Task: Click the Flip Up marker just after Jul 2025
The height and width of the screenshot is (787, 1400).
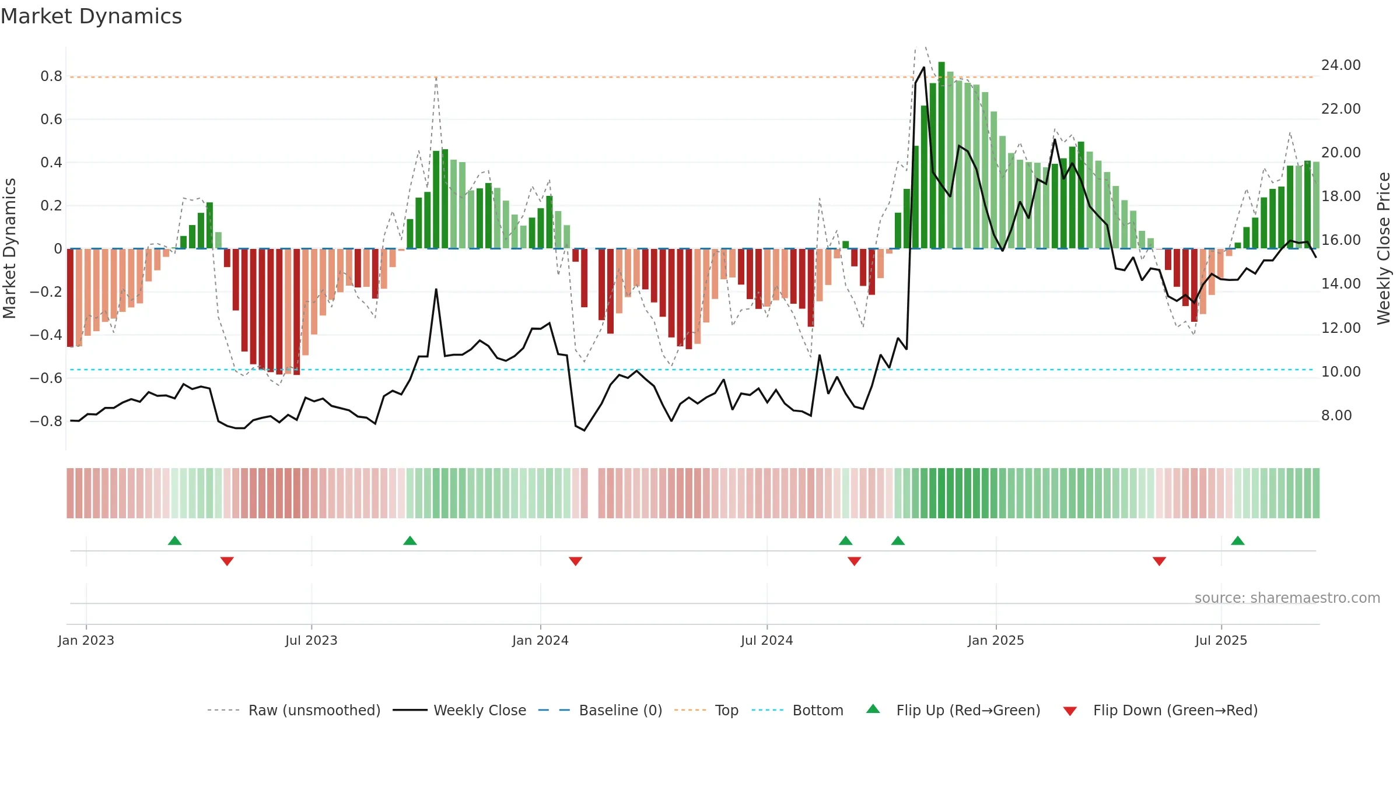Action: (x=1238, y=540)
